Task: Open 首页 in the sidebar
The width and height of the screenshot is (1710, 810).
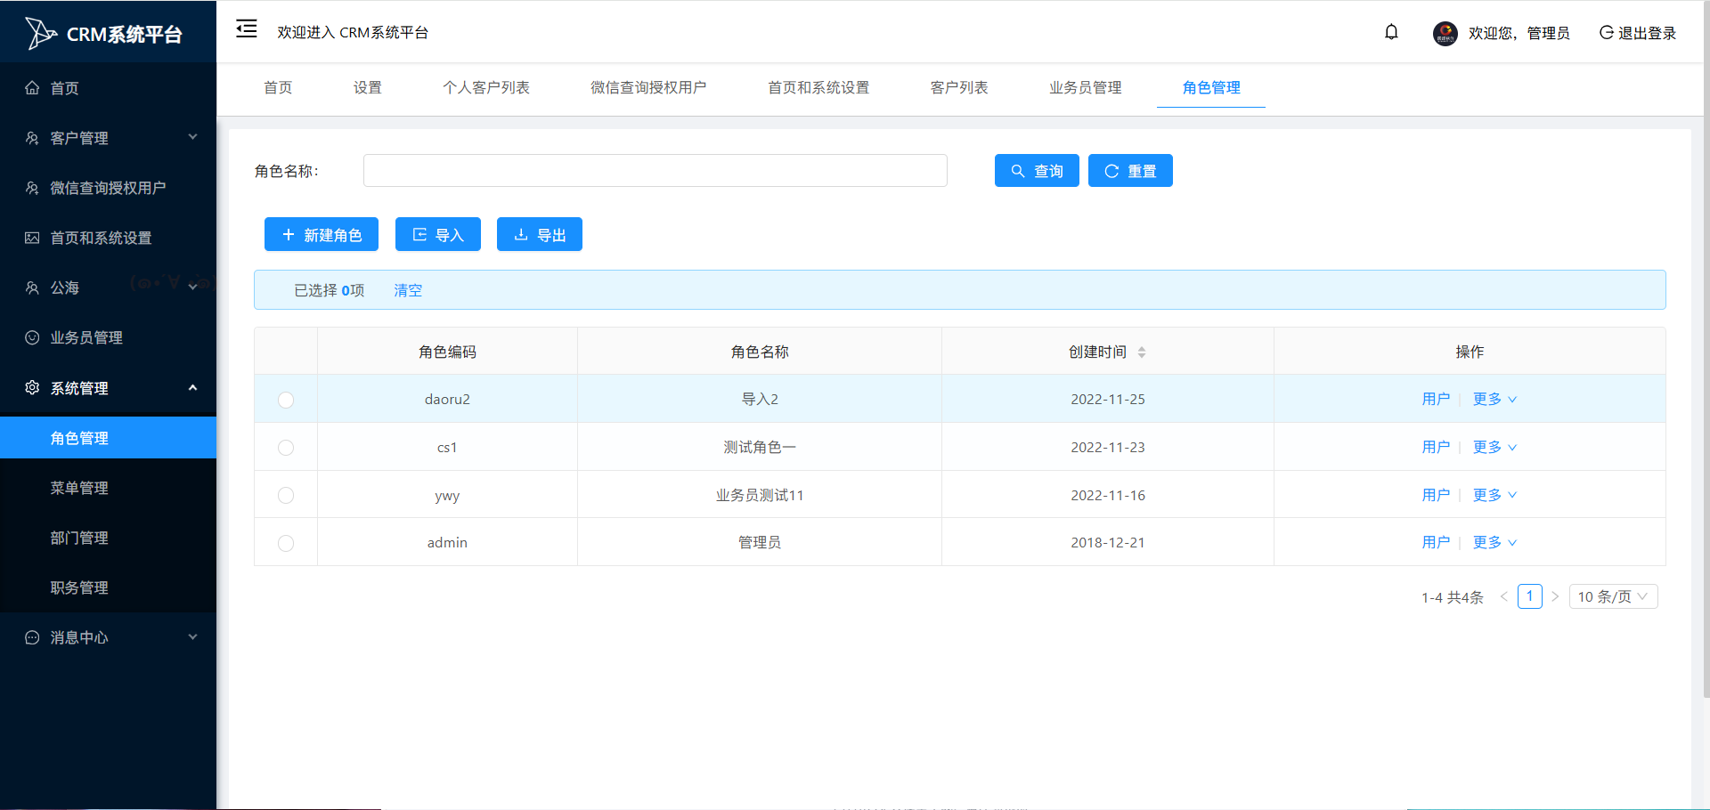Action: click(108, 88)
